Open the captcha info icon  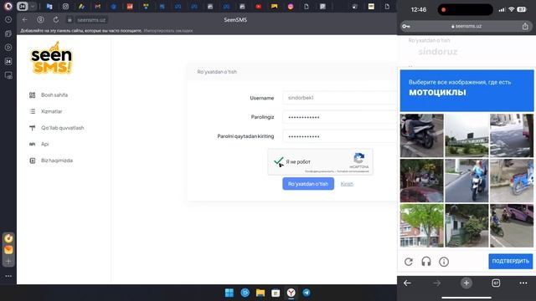click(x=444, y=262)
